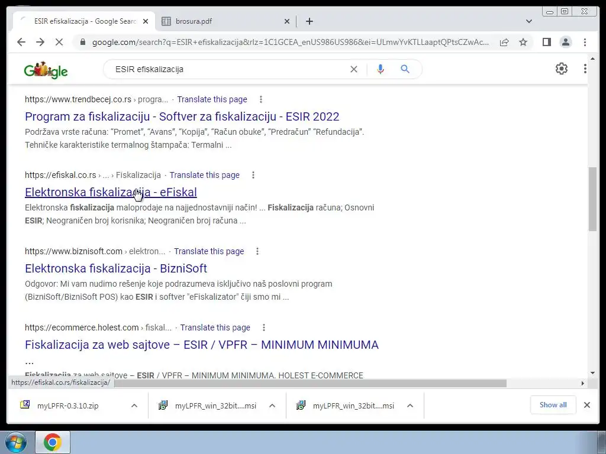Screen dimensions: 606x454
Task: Open the tab search dropdown
Action: (529, 21)
